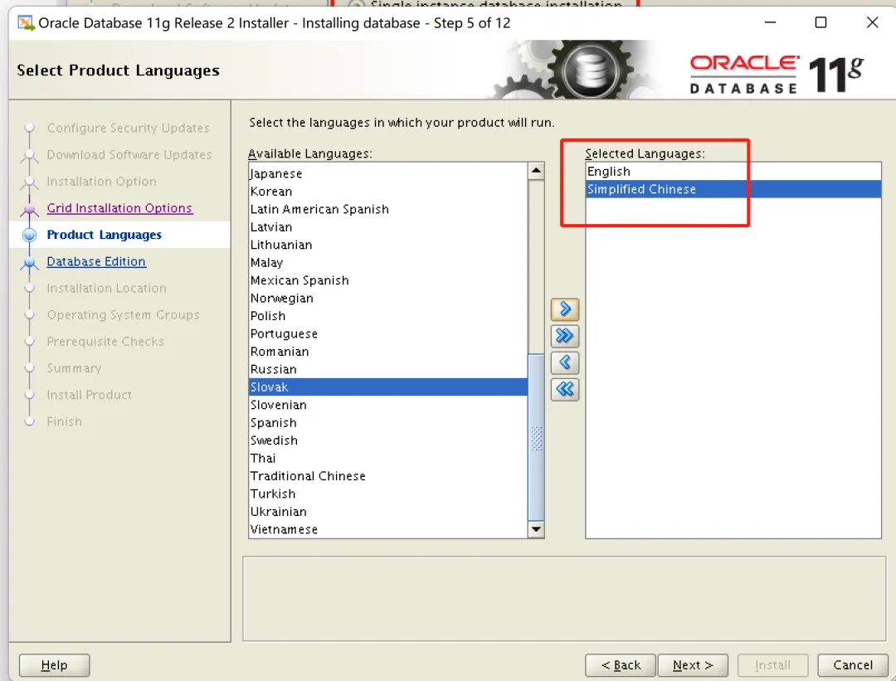Click the add all languages double-arrow button
Screen dimensions: 896x681
coord(565,336)
